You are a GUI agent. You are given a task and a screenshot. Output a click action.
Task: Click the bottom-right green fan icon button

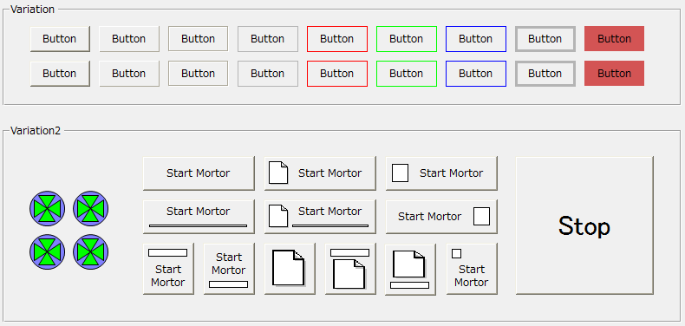point(90,251)
